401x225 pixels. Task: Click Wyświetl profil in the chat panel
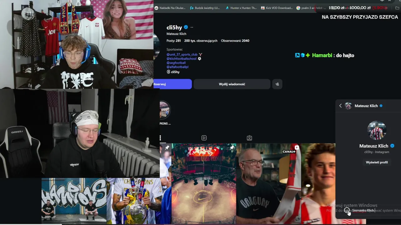(377, 162)
